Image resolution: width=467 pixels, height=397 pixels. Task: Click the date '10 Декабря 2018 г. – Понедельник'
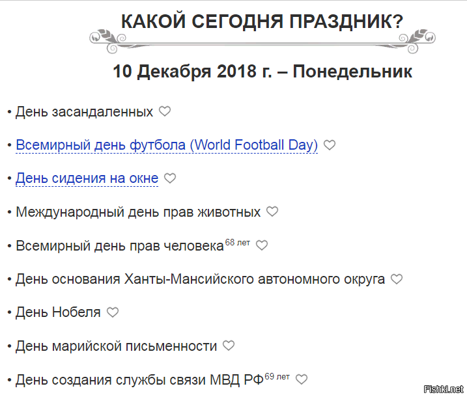pos(262,71)
